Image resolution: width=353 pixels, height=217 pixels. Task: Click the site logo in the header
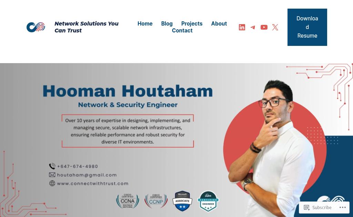click(36, 27)
